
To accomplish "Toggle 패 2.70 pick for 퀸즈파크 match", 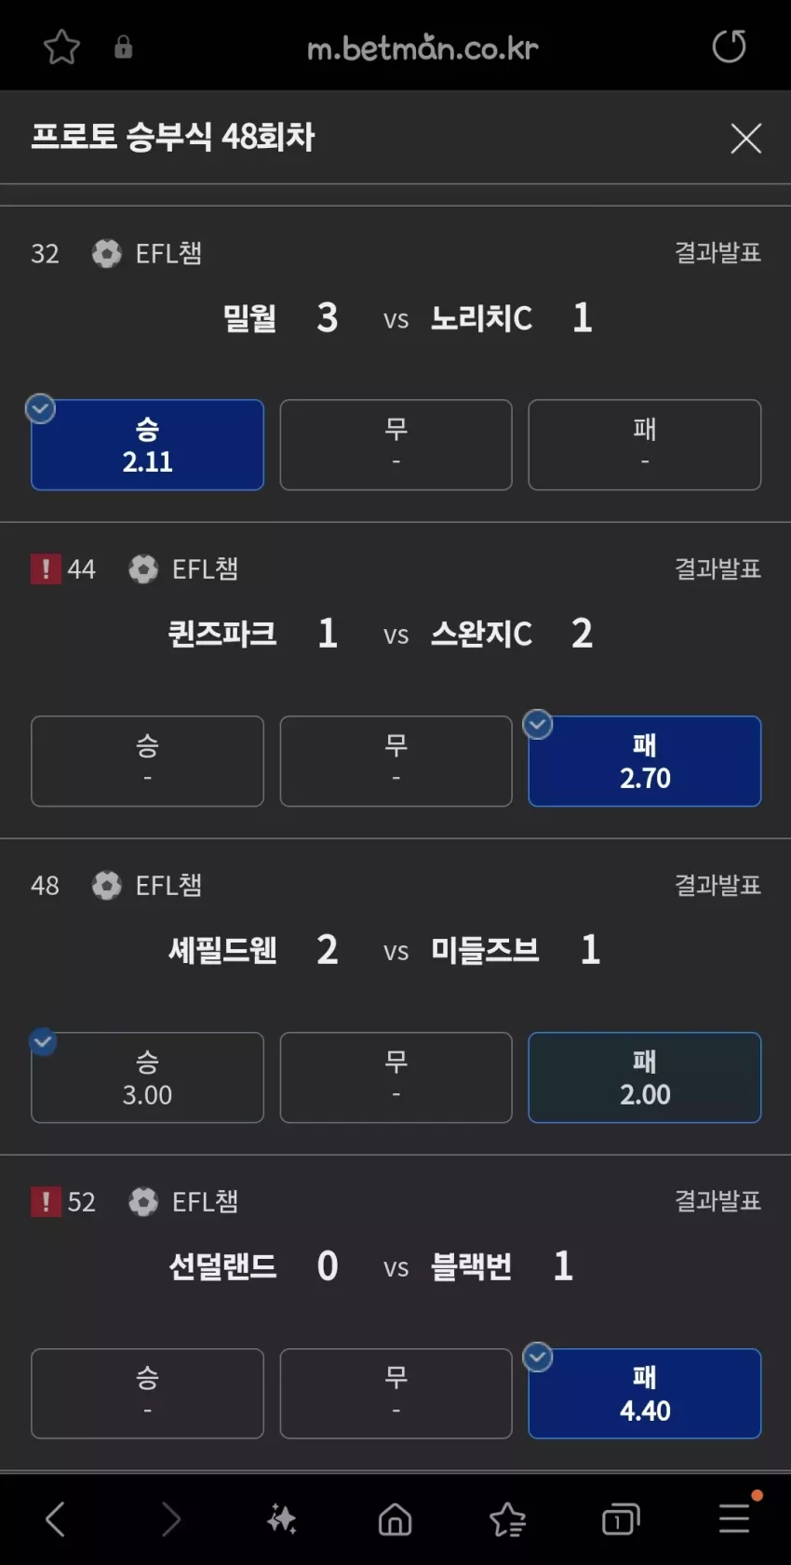I will coord(645,761).
